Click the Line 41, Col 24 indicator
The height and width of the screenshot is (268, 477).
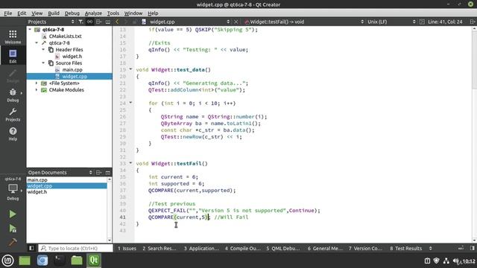(445, 22)
